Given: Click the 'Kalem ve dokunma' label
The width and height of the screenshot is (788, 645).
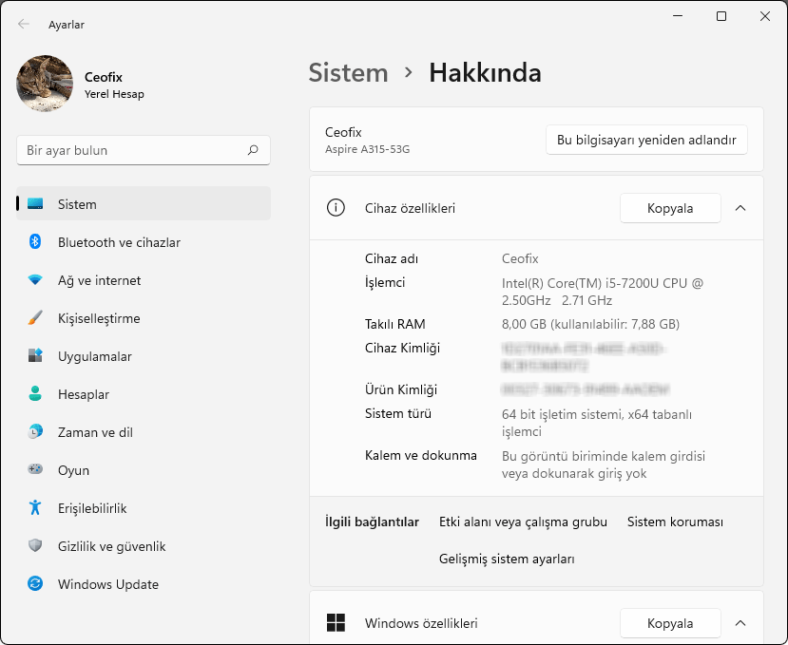Looking at the screenshot, I should pyautogui.click(x=421, y=455).
